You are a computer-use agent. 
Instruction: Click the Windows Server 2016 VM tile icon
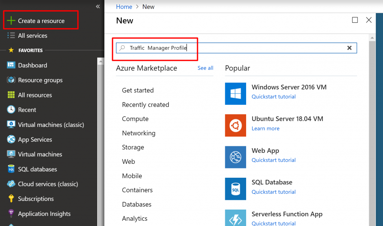click(236, 94)
